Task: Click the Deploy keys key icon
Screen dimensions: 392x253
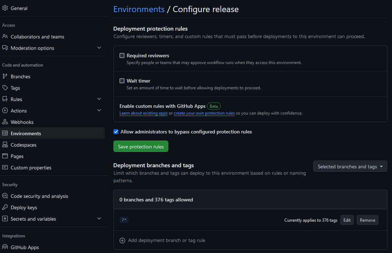Action: pos(5,207)
